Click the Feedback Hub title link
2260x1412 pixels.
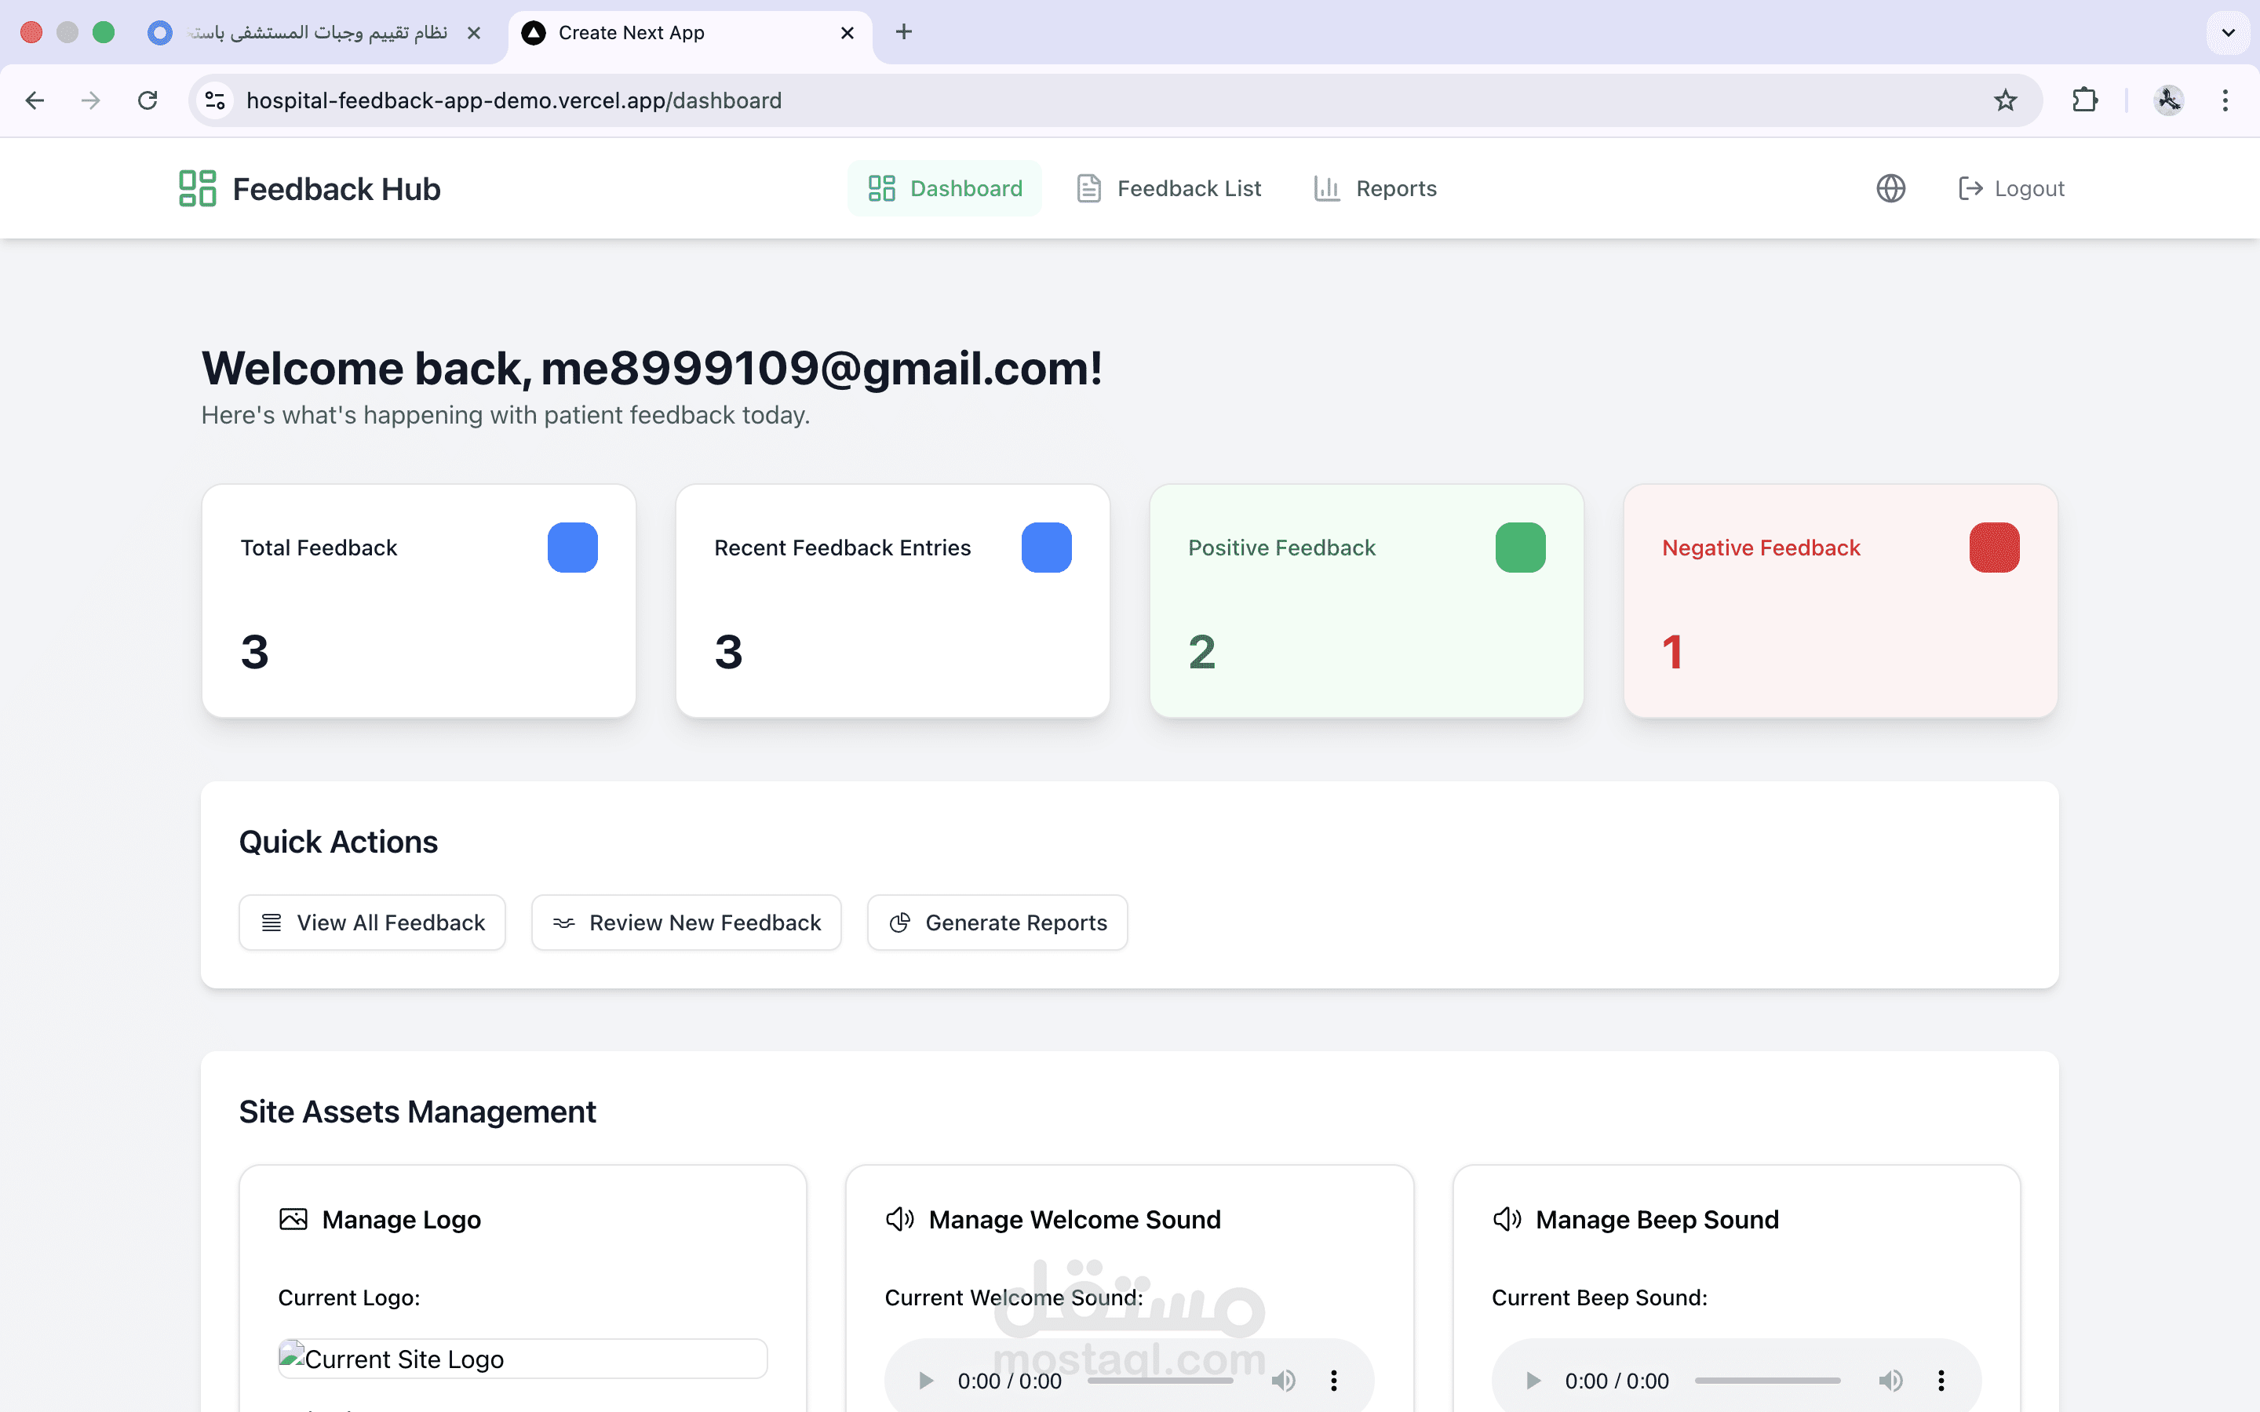tap(336, 188)
